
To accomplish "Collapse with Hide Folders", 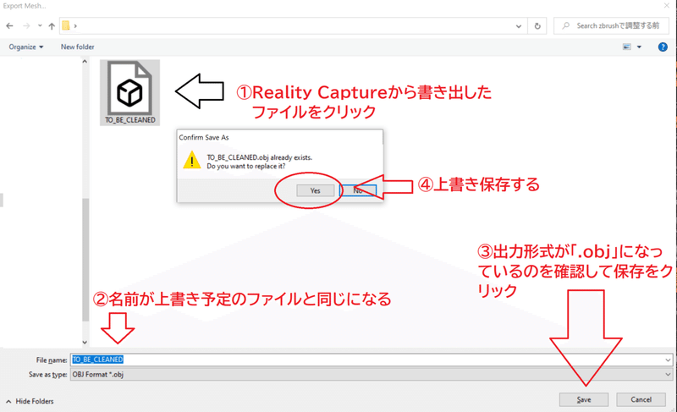I will [x=30, y=401].
